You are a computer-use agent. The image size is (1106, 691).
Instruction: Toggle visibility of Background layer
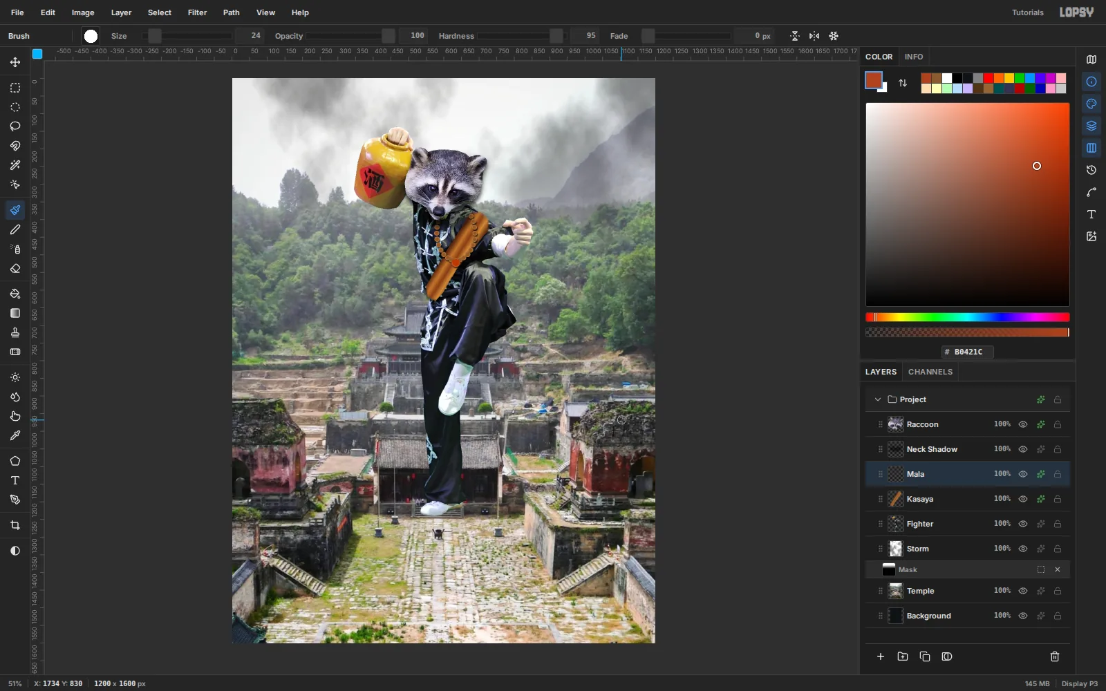pyautogui.click(x=1023, y=616)
